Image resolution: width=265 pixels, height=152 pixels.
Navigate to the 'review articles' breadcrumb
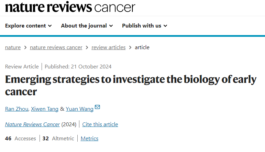tap(108, 47)
